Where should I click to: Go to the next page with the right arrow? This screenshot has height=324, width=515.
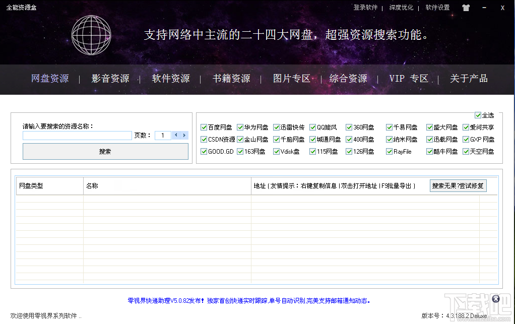[184, 135]
